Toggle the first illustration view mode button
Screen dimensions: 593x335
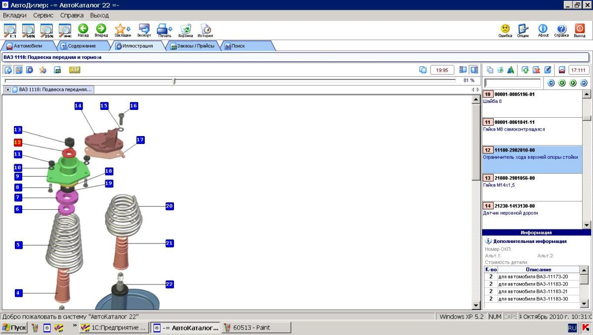pos(8,70)
